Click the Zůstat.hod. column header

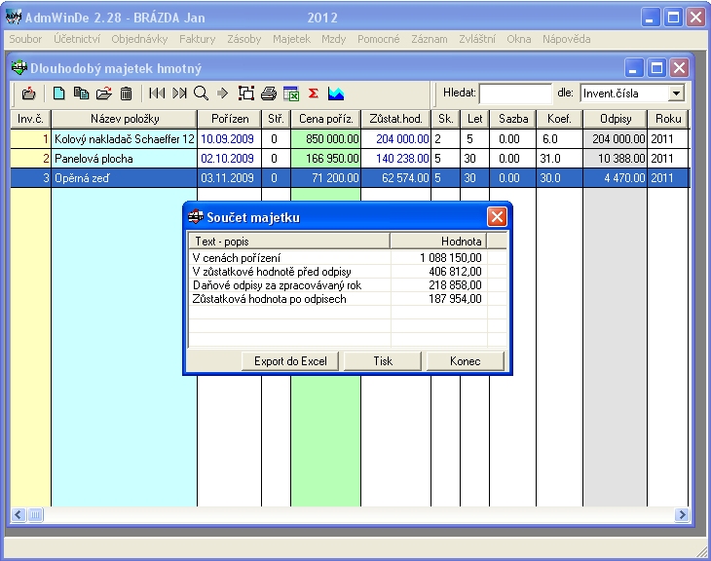point(395,119)
